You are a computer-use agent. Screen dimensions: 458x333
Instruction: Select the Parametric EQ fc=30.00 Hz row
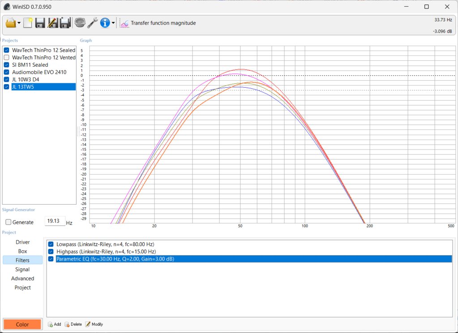coord(254,259)
